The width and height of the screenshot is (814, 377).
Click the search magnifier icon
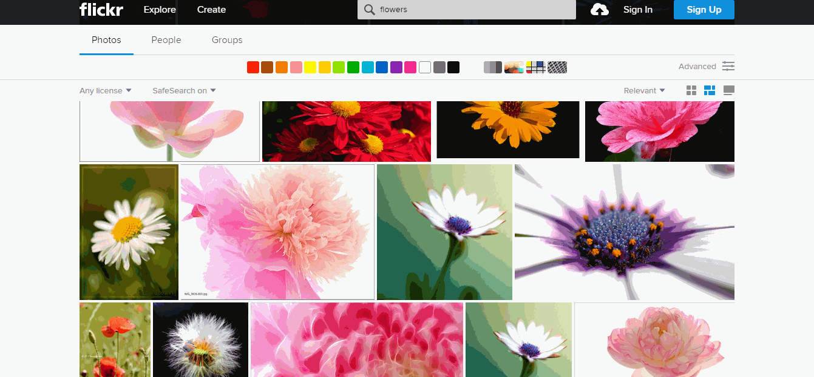pyautogui.click(x=369, y=10)
